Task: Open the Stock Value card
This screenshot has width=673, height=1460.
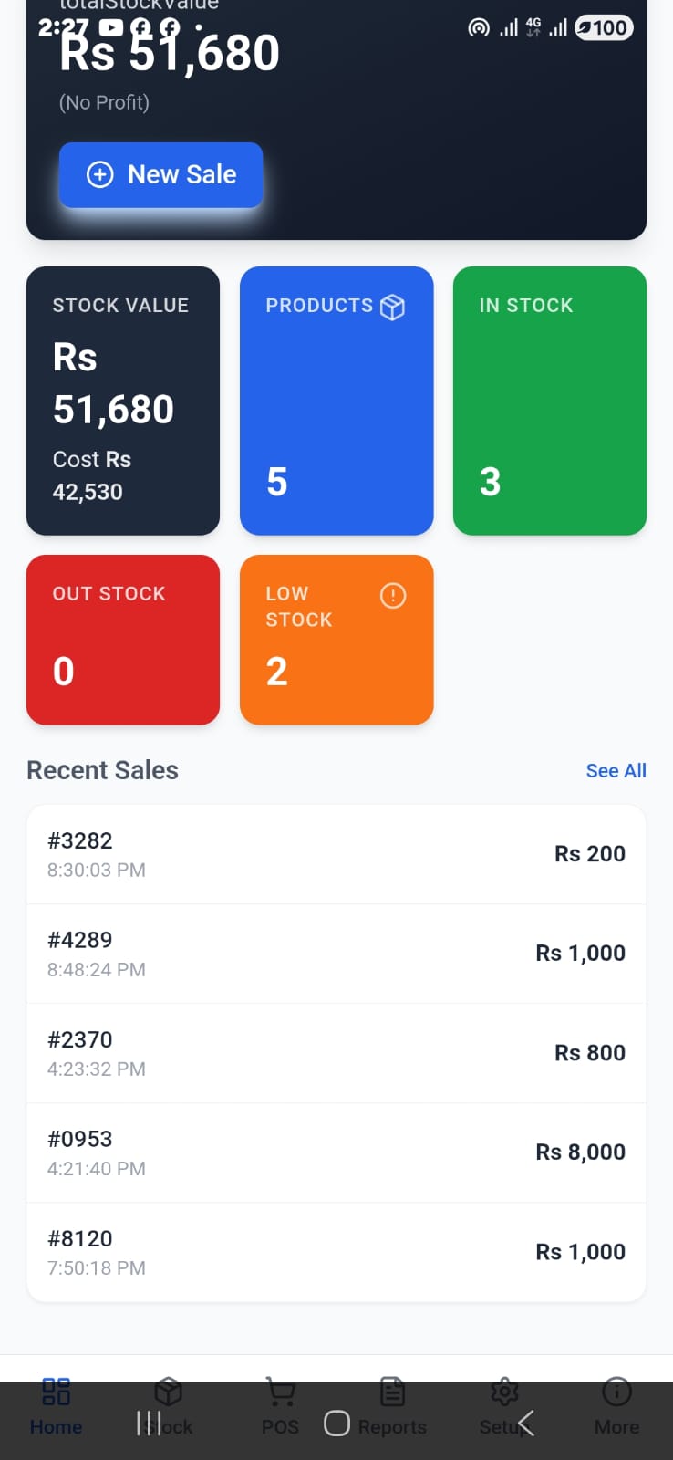Action: pos(123,401)
